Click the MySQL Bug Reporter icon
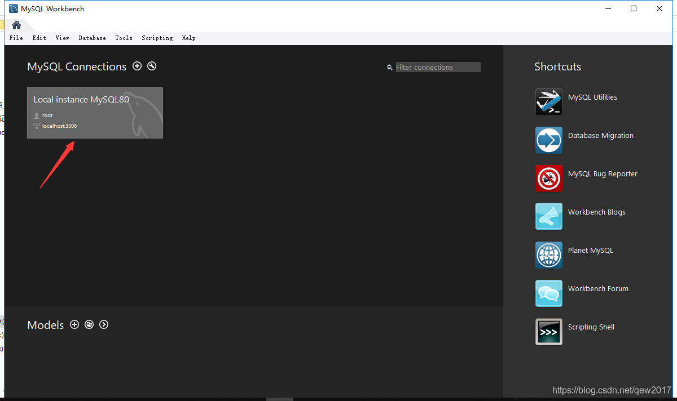The image size is (677, 401). click(x=549, y=179)
